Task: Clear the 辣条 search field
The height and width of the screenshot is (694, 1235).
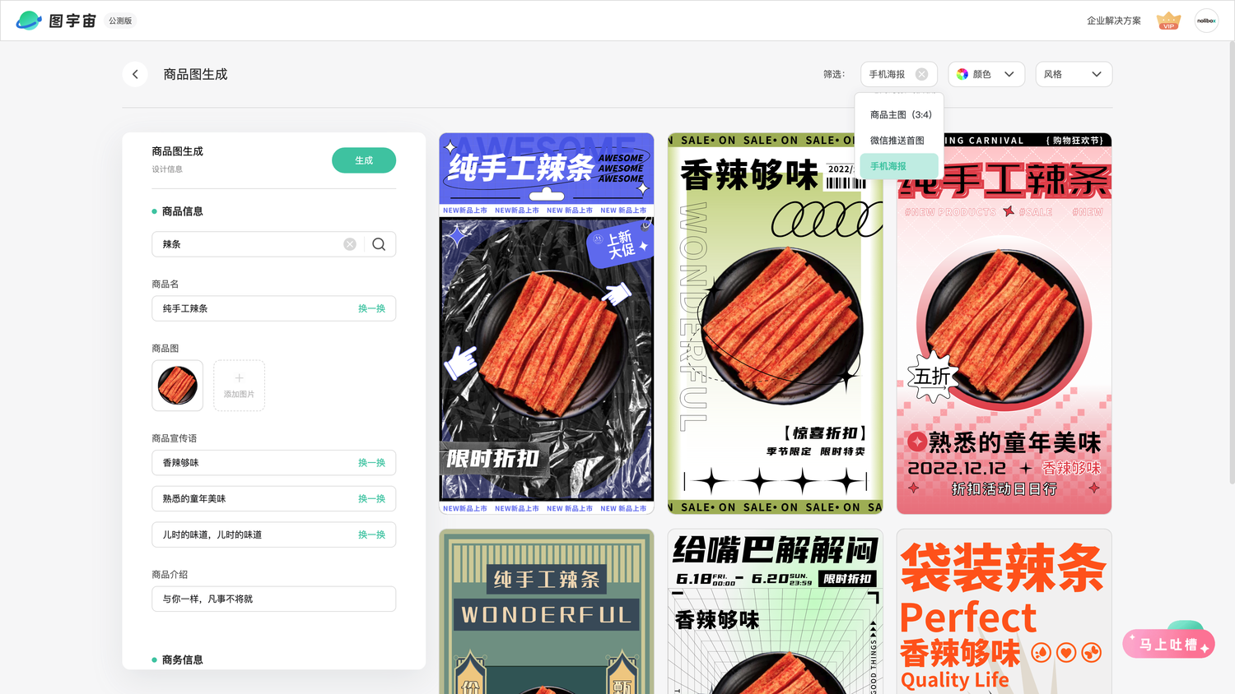Action: (350, 244)
